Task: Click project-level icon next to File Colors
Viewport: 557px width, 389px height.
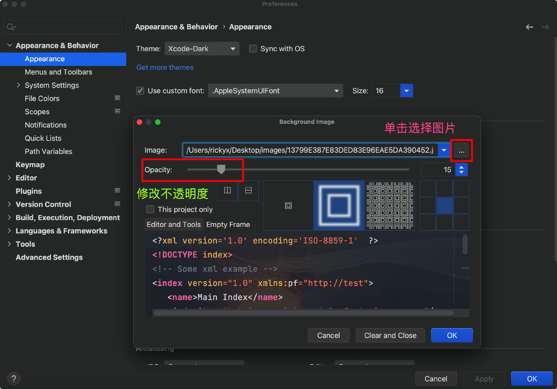Action: coord(117,98)
